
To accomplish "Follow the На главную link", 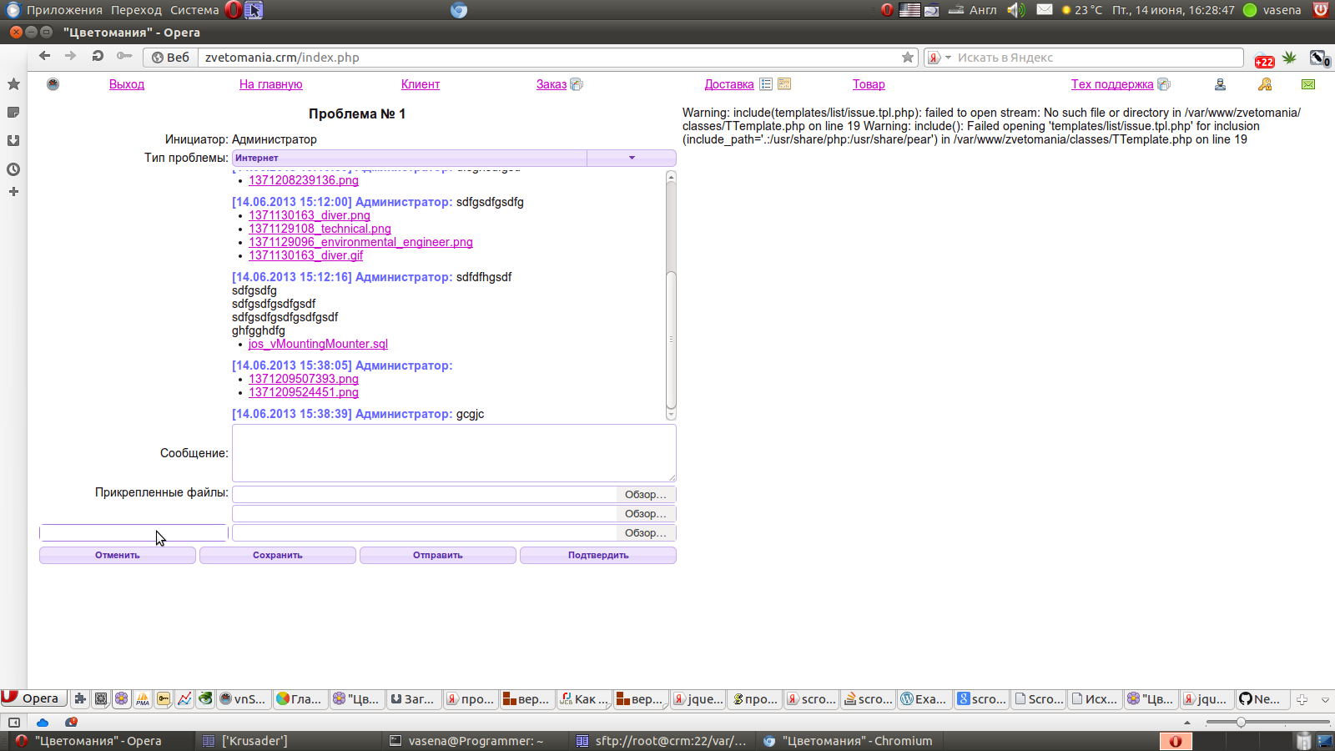I will click(x=270, y=84).
